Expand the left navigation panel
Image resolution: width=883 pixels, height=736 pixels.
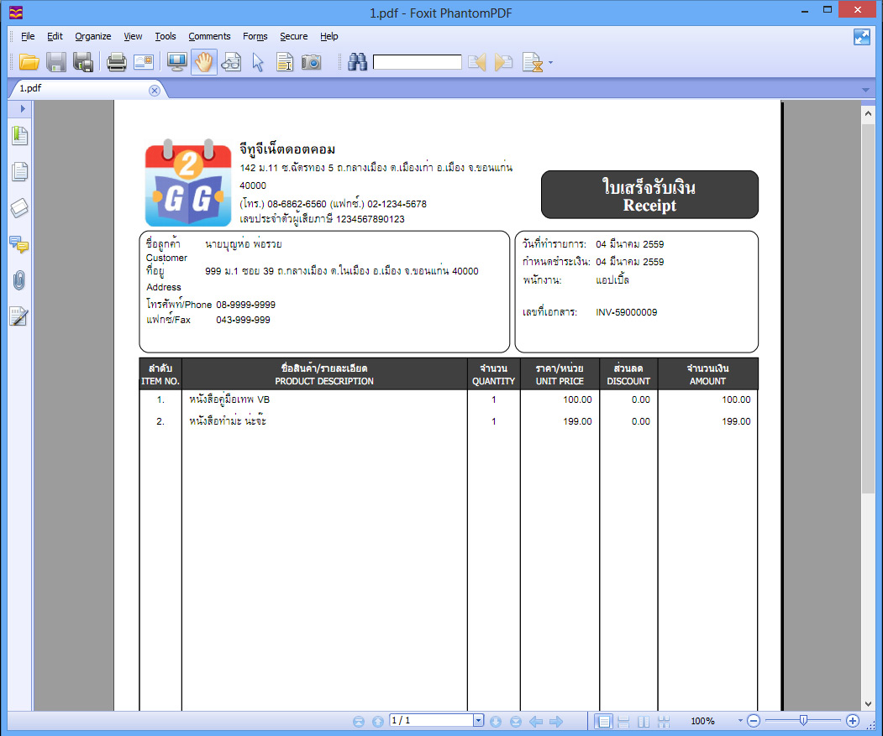click(22, 108)
